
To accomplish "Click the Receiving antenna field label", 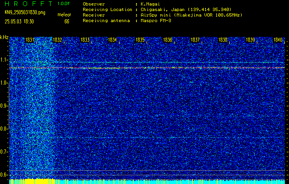I will 106,21.
